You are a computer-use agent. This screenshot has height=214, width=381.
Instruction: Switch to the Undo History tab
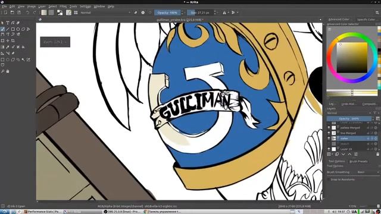(348, 104)
